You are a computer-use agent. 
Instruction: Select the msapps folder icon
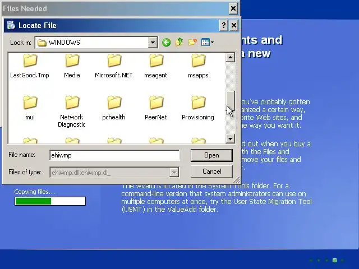click(x=198, y=61)
